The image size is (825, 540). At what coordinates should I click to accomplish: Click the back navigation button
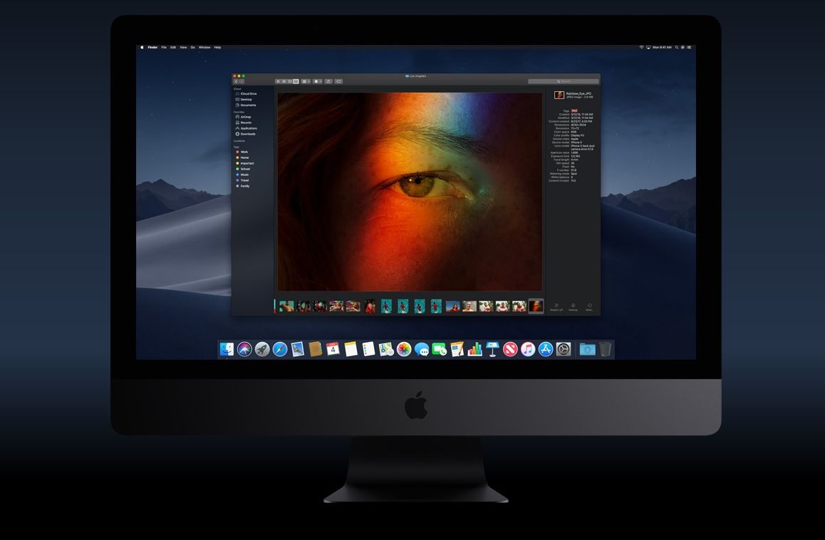[x=236, y=81]
